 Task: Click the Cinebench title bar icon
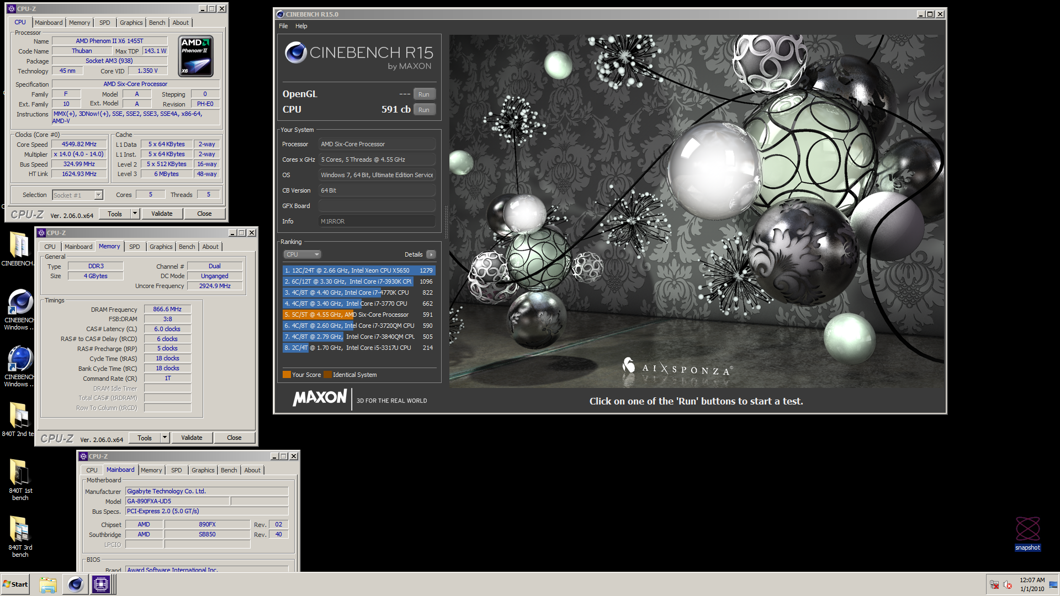tap(280, 14)
